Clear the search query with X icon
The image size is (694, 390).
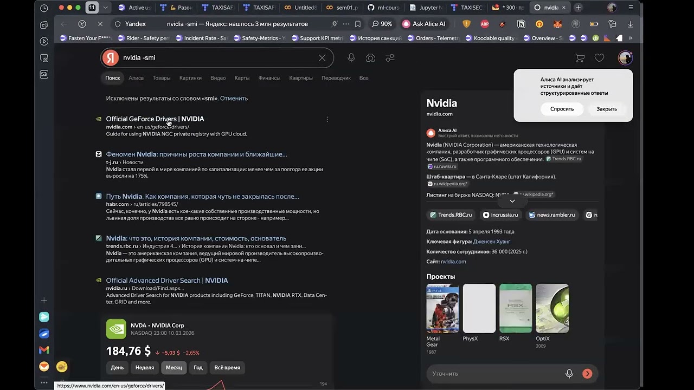322,58
